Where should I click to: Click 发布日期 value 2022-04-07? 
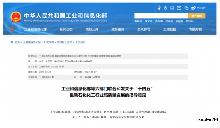(x=90, y=72)
